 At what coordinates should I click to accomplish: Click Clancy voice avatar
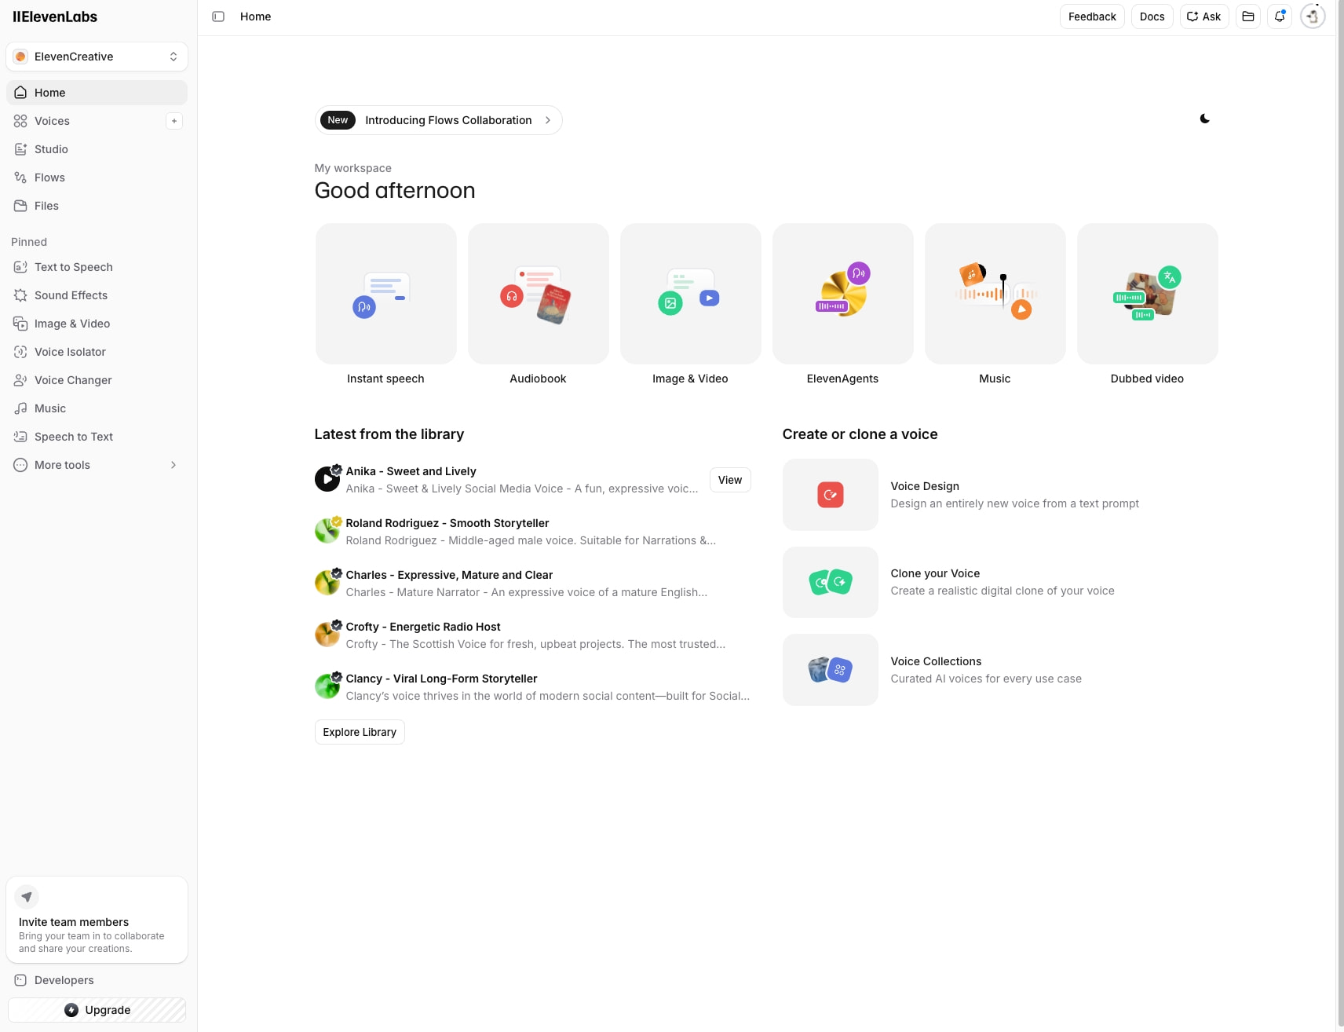tap(327, 686)
